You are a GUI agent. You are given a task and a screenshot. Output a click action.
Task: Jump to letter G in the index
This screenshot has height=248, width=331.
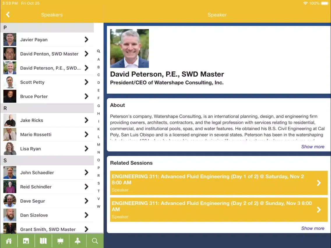(98, 106)
